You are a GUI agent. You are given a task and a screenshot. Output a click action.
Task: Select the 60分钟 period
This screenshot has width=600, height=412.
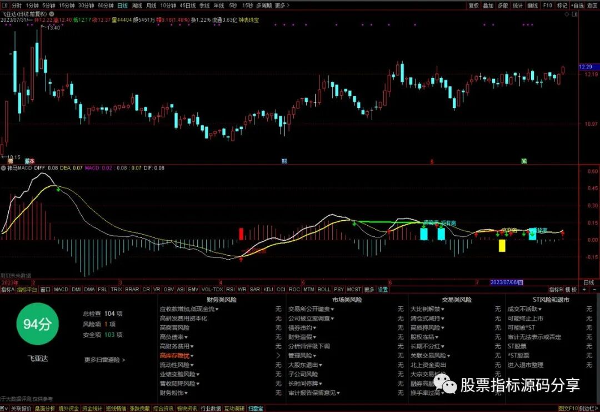click(x=106, y=6)
